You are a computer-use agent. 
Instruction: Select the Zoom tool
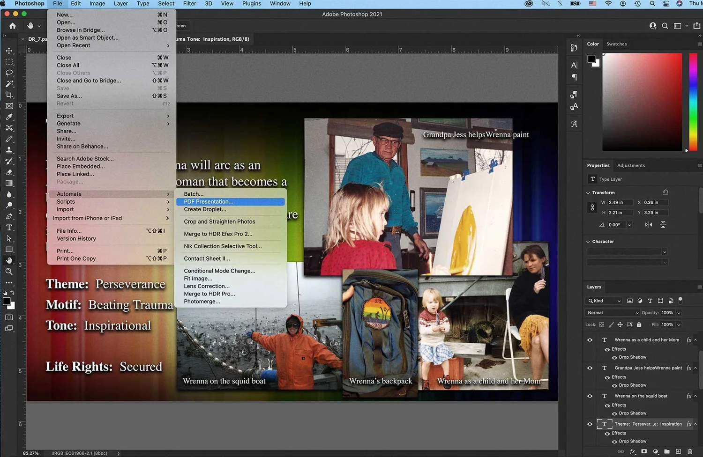point(9,272)
